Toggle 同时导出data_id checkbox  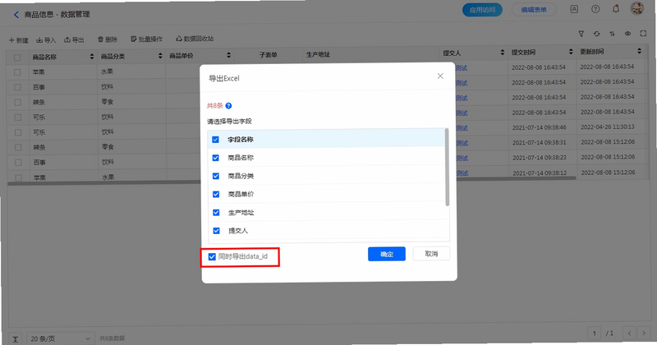pyautogui.click(x=212, y=256)
